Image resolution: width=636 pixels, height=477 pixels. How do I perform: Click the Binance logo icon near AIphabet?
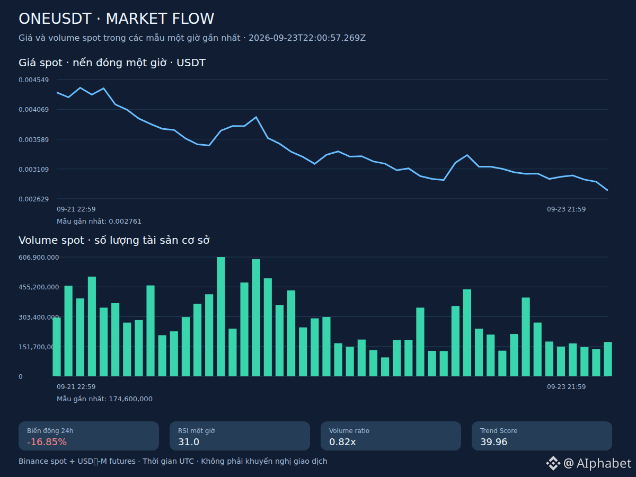[553, 463]
